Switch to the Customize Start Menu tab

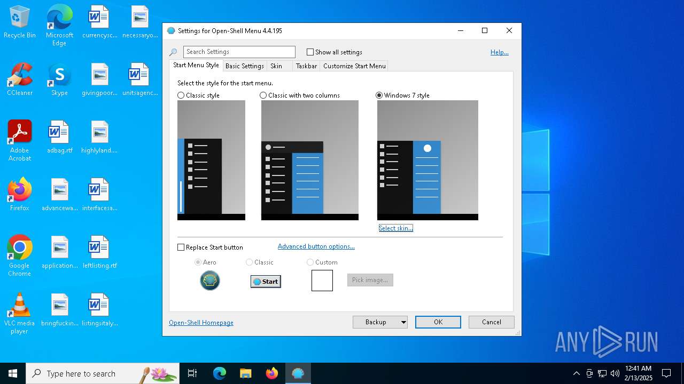(354, 66)
